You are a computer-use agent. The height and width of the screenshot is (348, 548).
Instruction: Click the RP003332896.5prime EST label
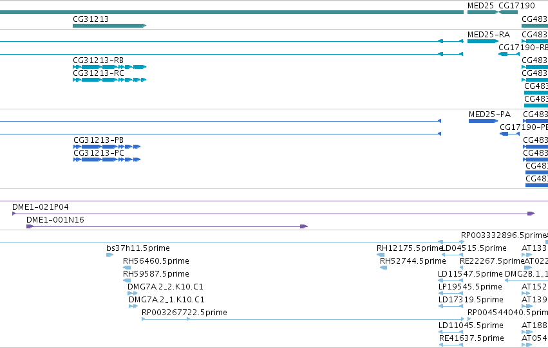point(504,235)
